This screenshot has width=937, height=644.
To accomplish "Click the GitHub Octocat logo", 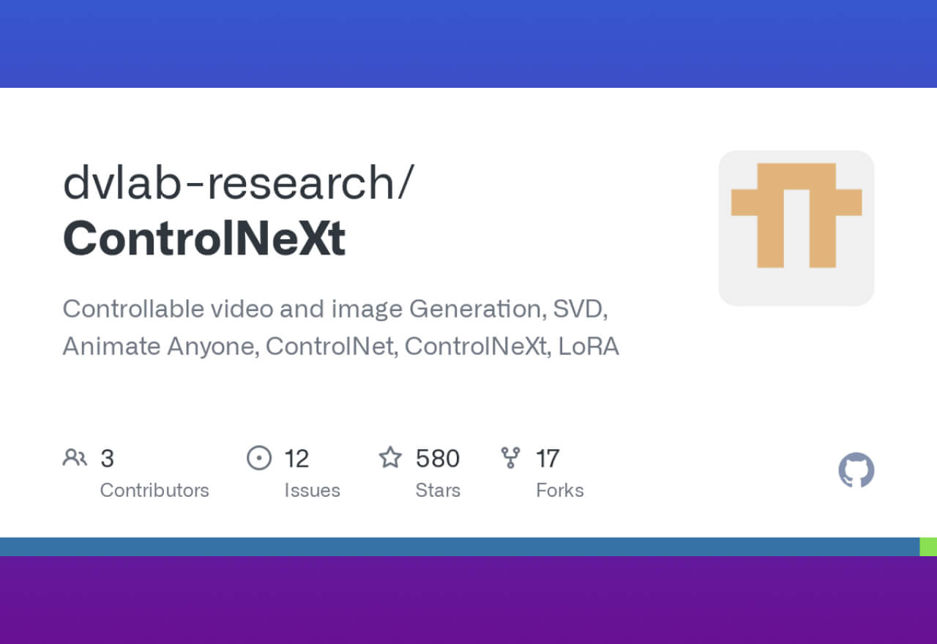I will click(x=856, y=471).
